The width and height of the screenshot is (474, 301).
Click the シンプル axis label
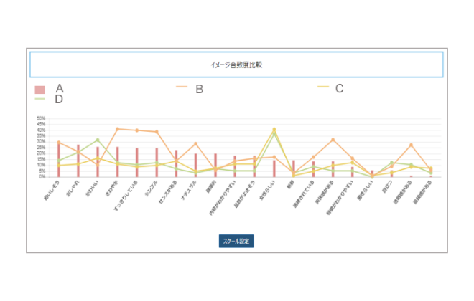pyautogui.click(x=149, y=188)
